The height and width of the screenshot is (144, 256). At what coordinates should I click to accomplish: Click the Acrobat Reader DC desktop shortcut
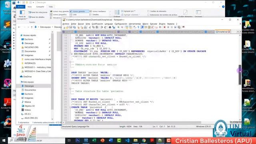coord(7,104)
